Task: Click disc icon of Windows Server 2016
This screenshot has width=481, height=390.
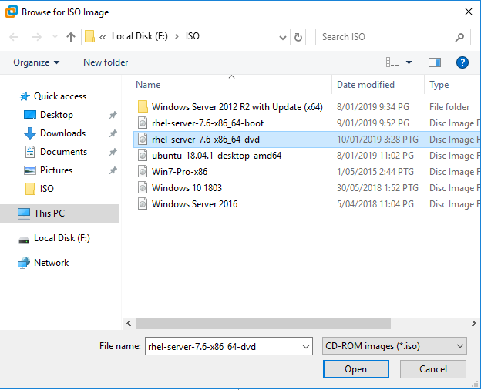Action: point(143,204)
